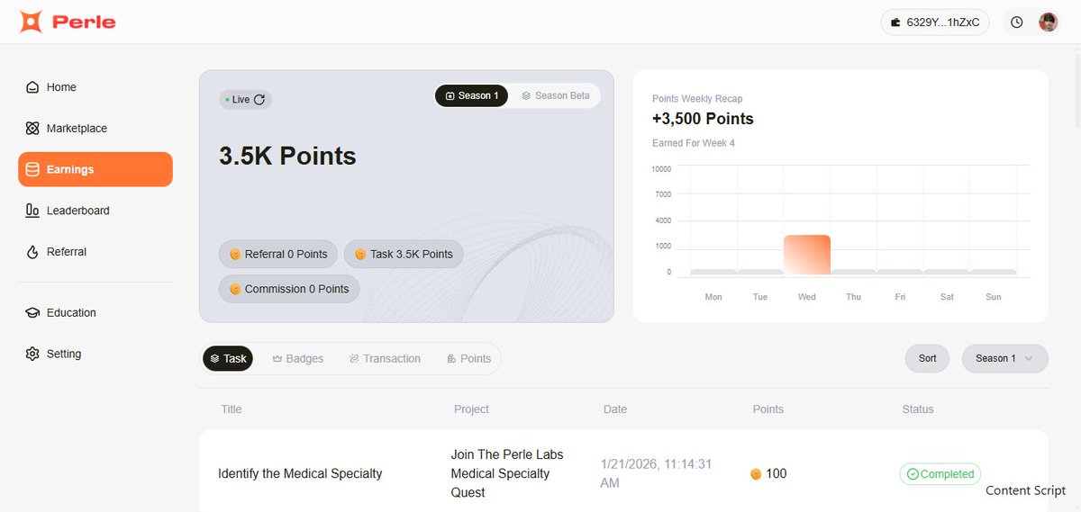Click the Referral 0 Points chip
This screenshot has height=512, width=1081.
278,255
